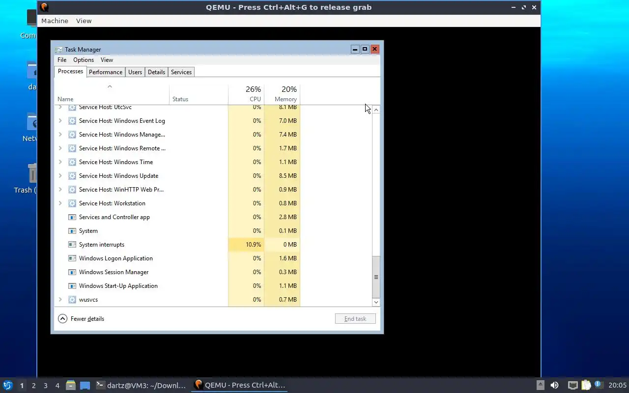Open the QEMU Machine menu
This screenshot has width=629, height=393.
coord(55,21)
